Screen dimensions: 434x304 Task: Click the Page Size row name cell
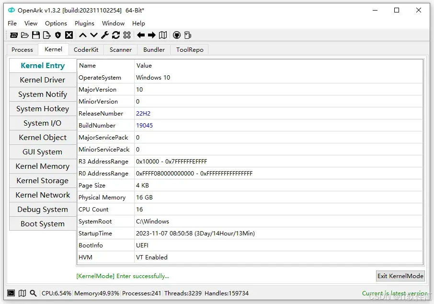(106, 186)
